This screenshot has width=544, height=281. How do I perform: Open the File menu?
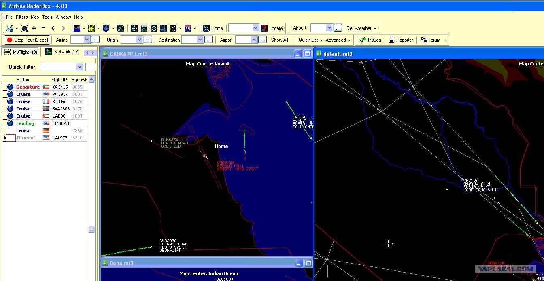(x=9, y=17)
